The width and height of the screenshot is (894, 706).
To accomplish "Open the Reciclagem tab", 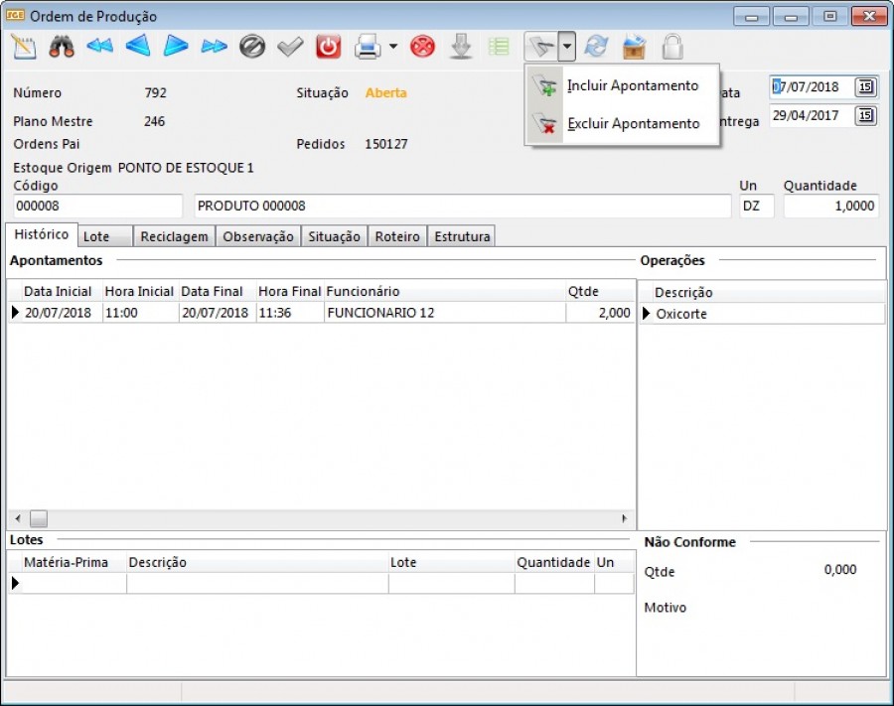I will 175,236.
